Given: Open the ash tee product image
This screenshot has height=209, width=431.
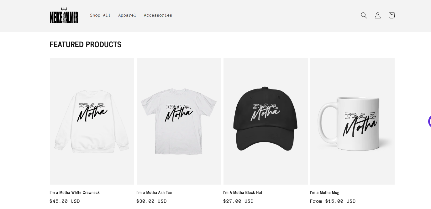Looking at the screenshot, I should (179, 121).
